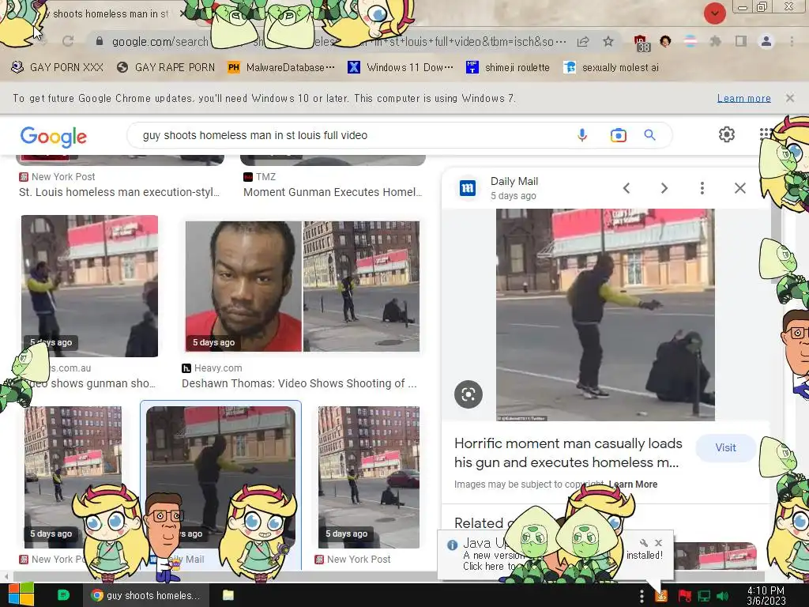Focus the Google search text box
Screen dimensions: 809x607
click(x=351, y=135)
